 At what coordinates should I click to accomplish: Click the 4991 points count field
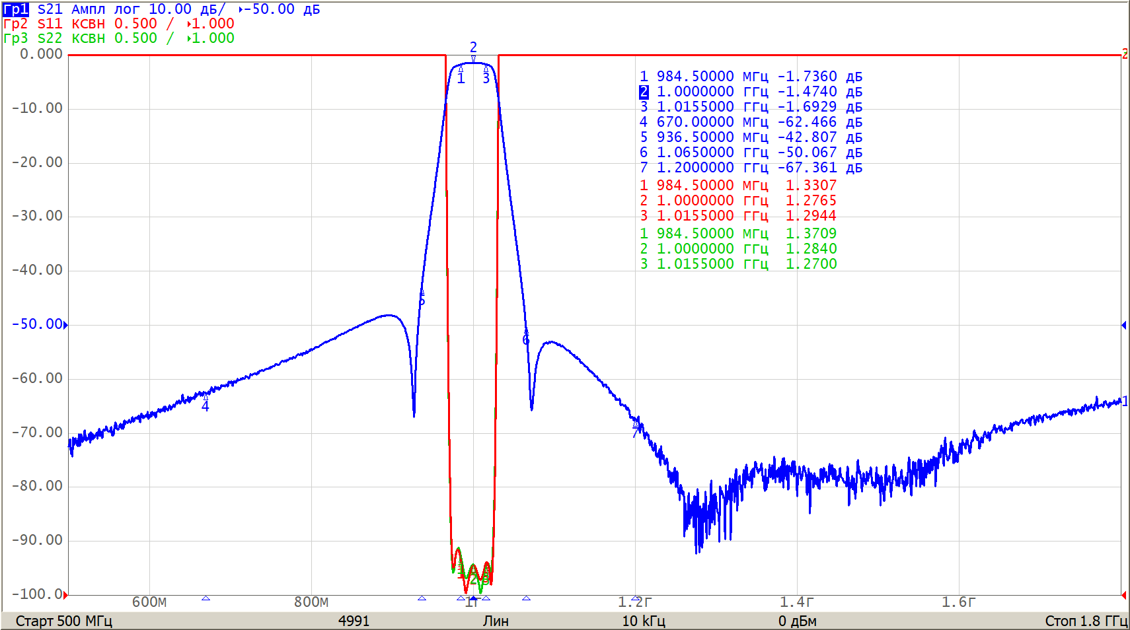click(x=354, y=621)
